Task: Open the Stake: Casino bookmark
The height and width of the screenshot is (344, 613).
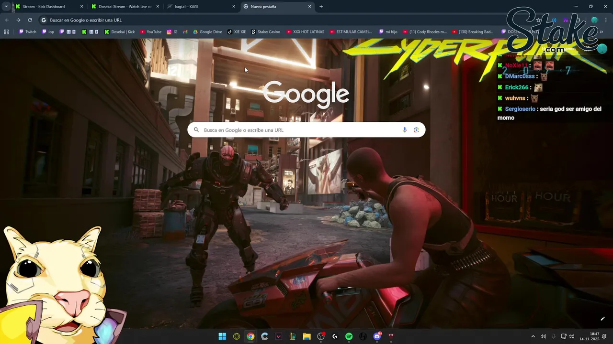Action: tap(266, 32)
